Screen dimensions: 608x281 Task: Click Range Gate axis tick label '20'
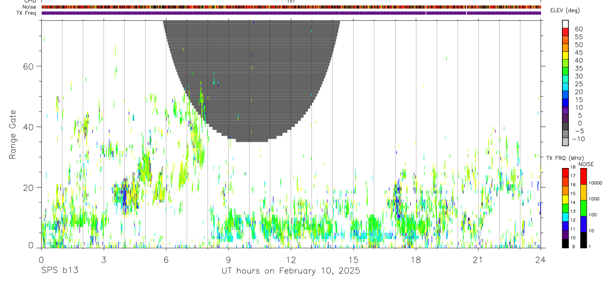point(29,187)
